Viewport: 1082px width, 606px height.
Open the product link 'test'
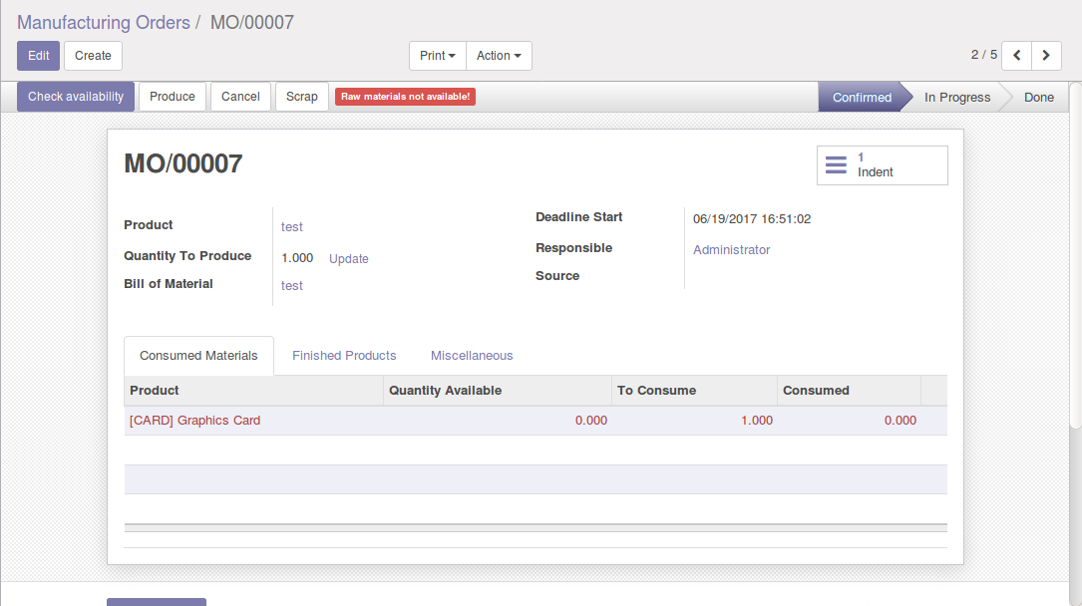(292, 227)
